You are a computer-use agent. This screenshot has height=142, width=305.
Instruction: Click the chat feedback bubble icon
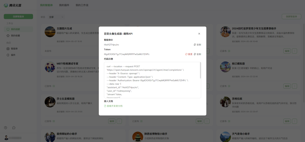click(14, 128)
